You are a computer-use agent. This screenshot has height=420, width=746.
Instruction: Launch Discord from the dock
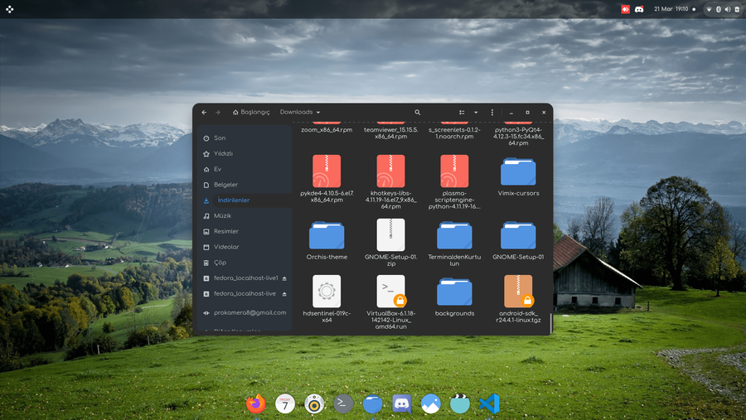pos(401,403)
